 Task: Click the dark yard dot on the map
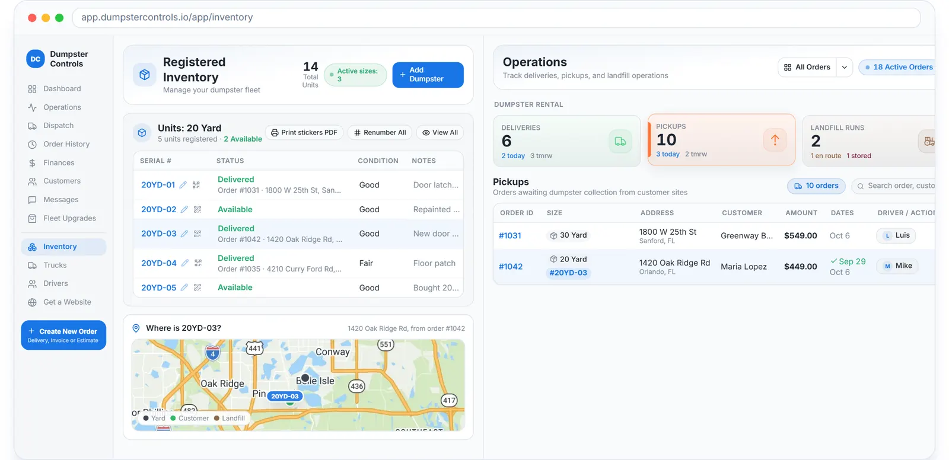coord(305,378)
